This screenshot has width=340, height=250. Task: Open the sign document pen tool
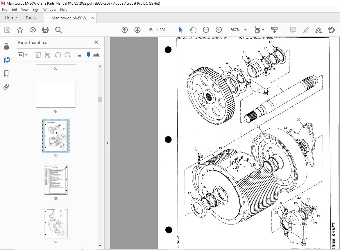point(318,30)
